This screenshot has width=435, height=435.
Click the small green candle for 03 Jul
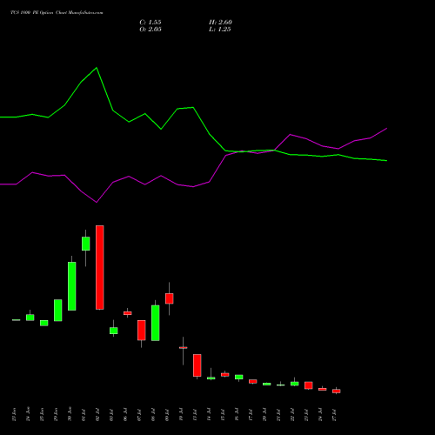pos(114,331)
